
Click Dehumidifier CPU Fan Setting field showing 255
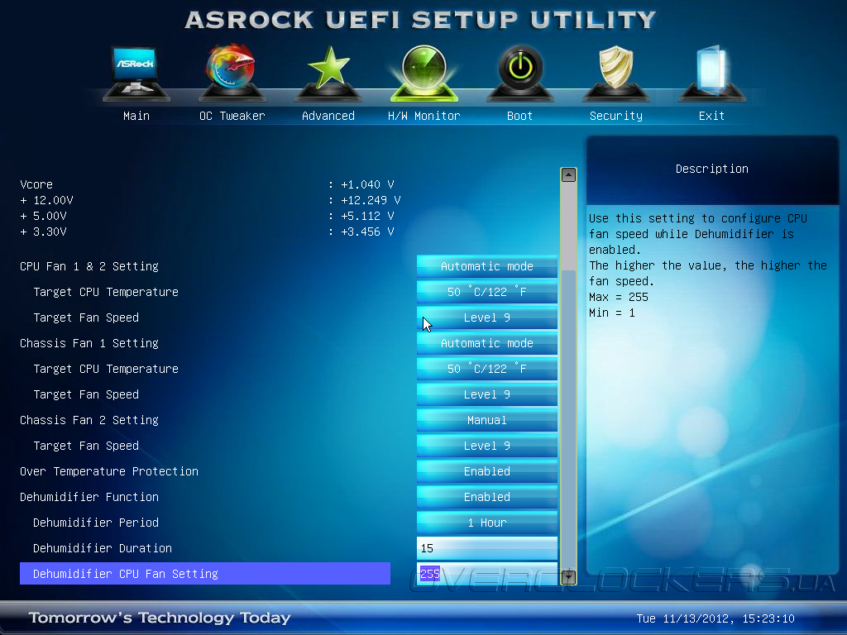486,574
